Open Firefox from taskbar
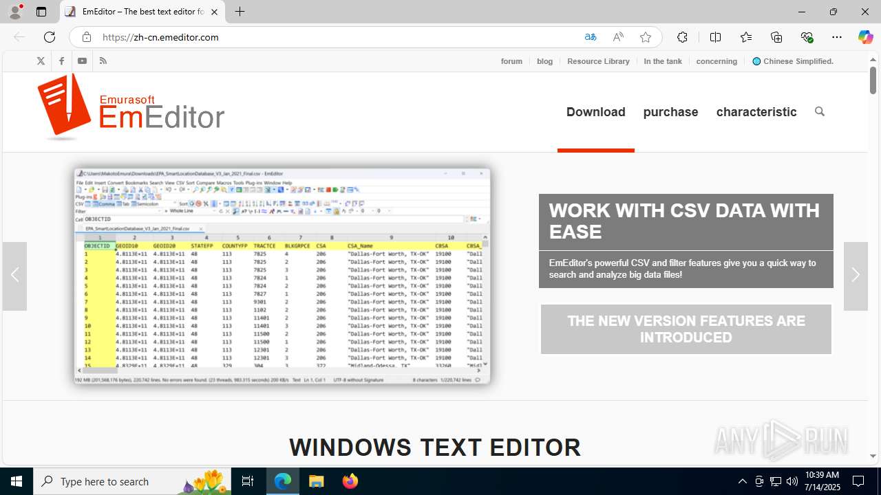Screen dimensions: 881x495 pos(350,481)
